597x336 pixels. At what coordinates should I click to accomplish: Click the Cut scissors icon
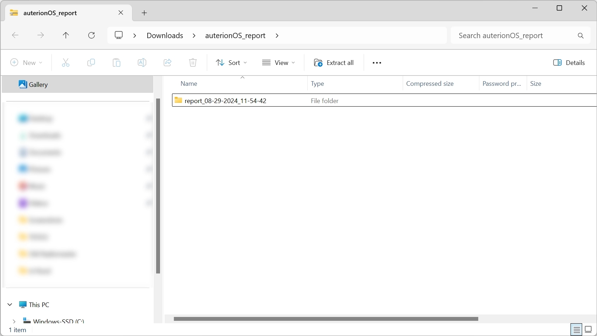tap(66, 62)
